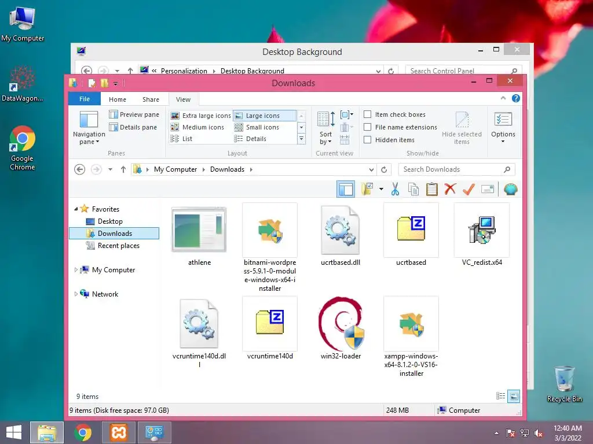Open the File tab

pyautogui.click(x=85, y=99)
